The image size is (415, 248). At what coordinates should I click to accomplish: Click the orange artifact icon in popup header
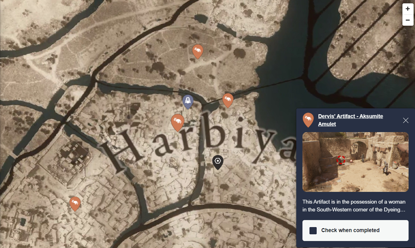[308, 120]
